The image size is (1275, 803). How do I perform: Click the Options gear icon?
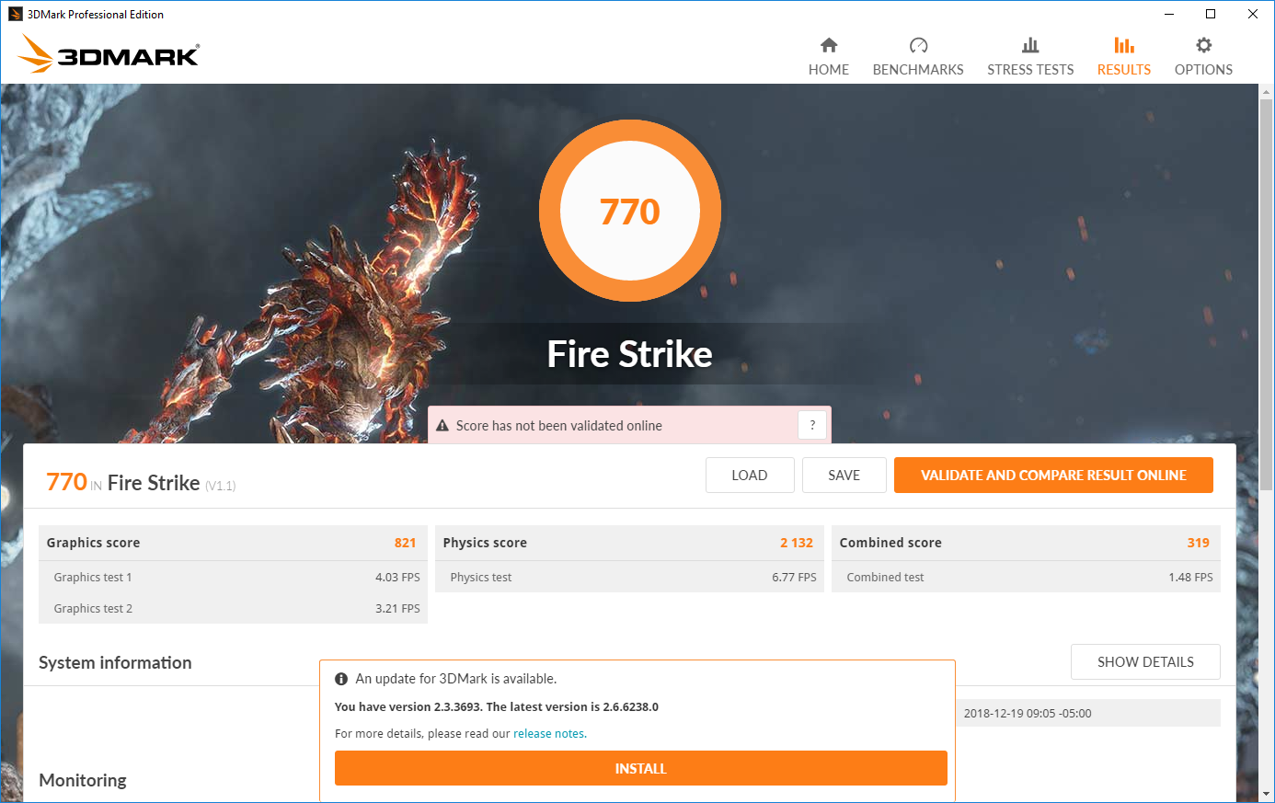(x=1203, y=45)
